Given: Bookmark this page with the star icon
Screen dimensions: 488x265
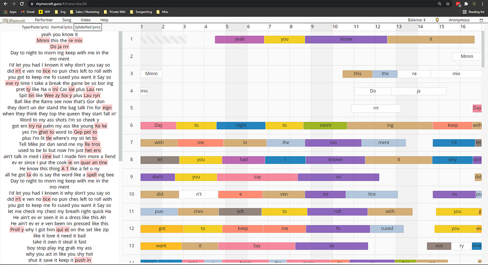Looking at the screenshot, I should point(448,4).
